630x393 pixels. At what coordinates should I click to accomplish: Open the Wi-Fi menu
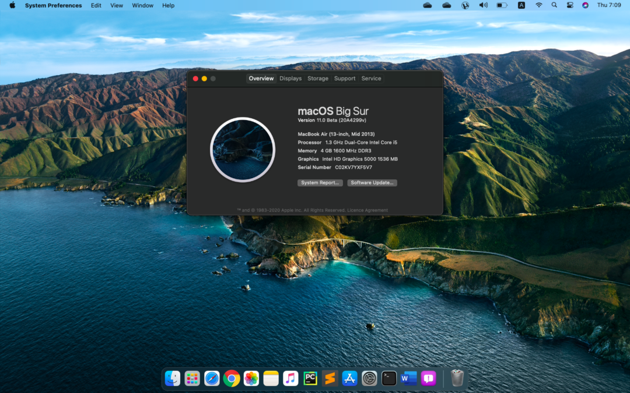539,5
